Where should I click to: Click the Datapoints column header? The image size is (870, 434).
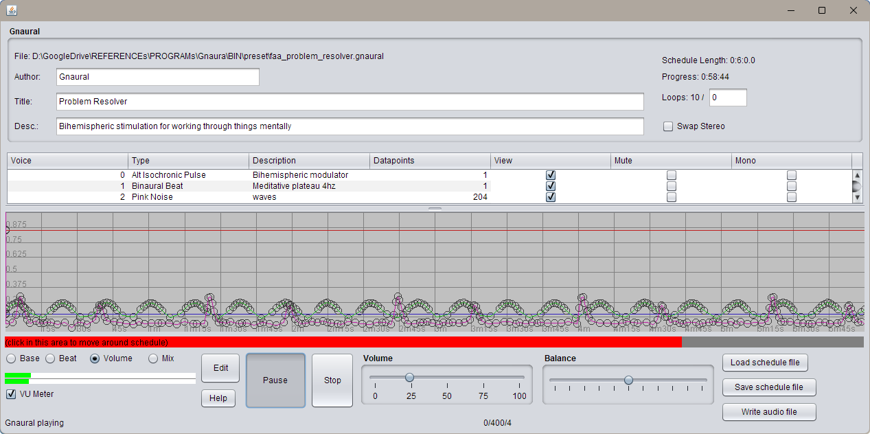(x=431, y=161)
